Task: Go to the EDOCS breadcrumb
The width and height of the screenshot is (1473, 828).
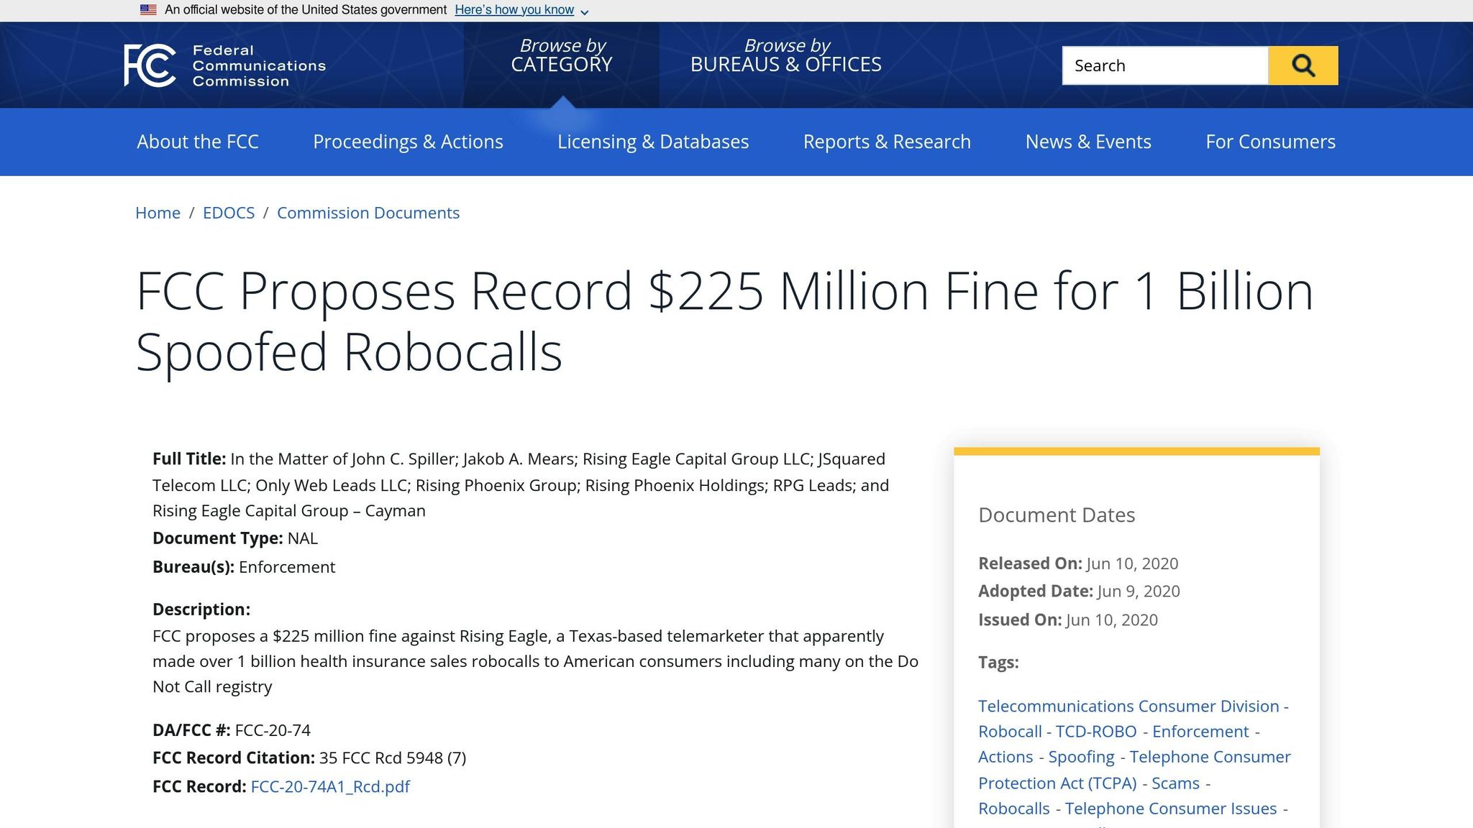Action: (229, 213)
